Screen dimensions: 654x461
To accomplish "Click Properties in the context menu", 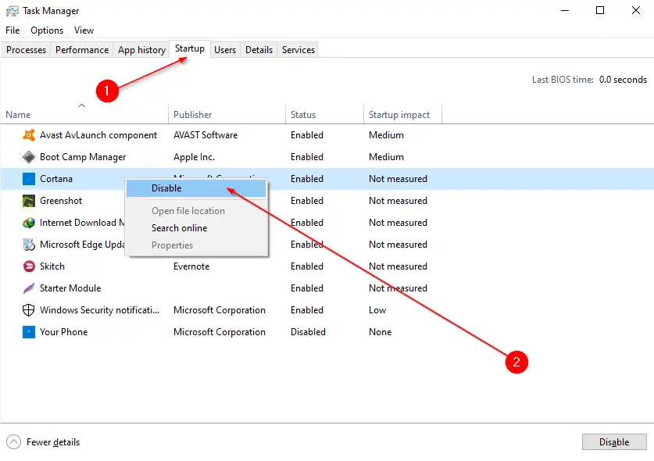I will (x=196, y=245).
